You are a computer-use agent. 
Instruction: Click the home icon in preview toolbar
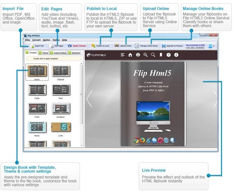click(130, 55)
